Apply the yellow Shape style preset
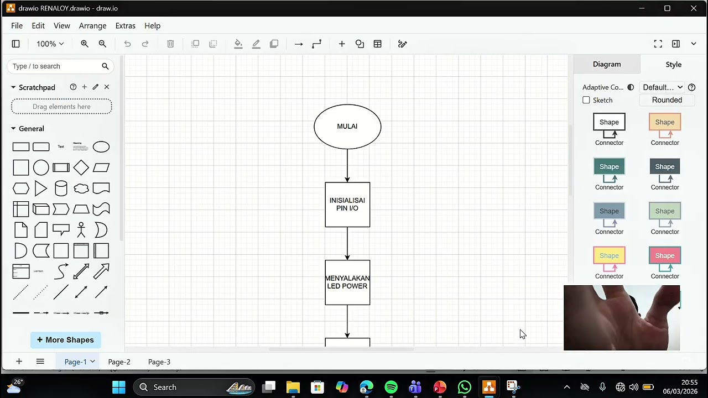708x398 pixels. 609,264
